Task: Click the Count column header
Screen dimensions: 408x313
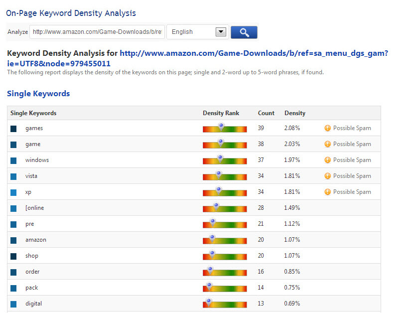Action: click(x=266, y=113)
